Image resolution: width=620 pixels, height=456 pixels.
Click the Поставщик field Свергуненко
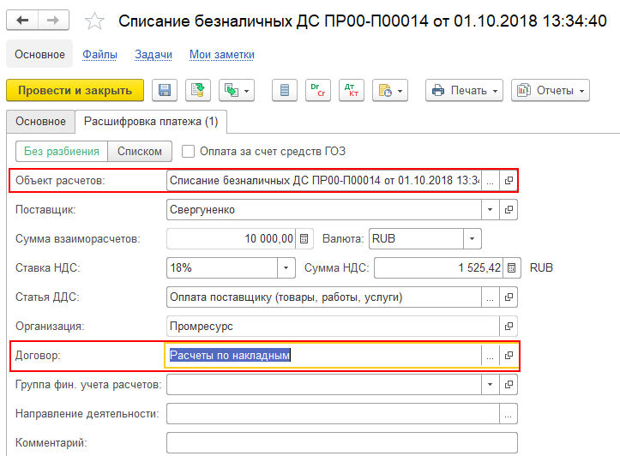[324, 210]
